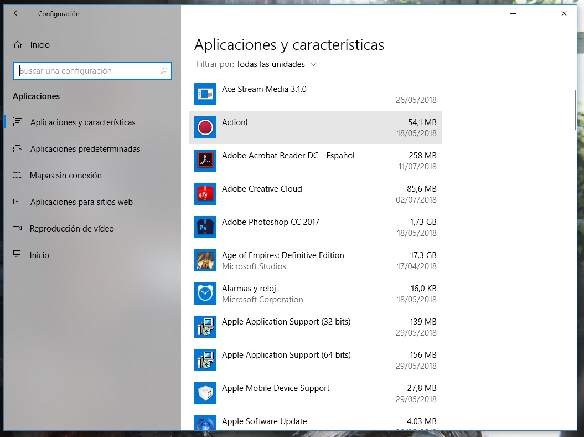Select Reproducción de vídeo in sidebar
584x437 pixels.
71,229
